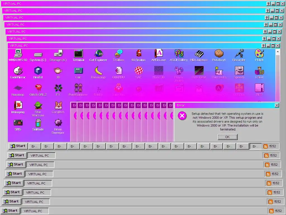The width and height of the screenshot is (286, 215).
Task: Click the pink error X icon in dialog
Action: (x=182, y=116)
